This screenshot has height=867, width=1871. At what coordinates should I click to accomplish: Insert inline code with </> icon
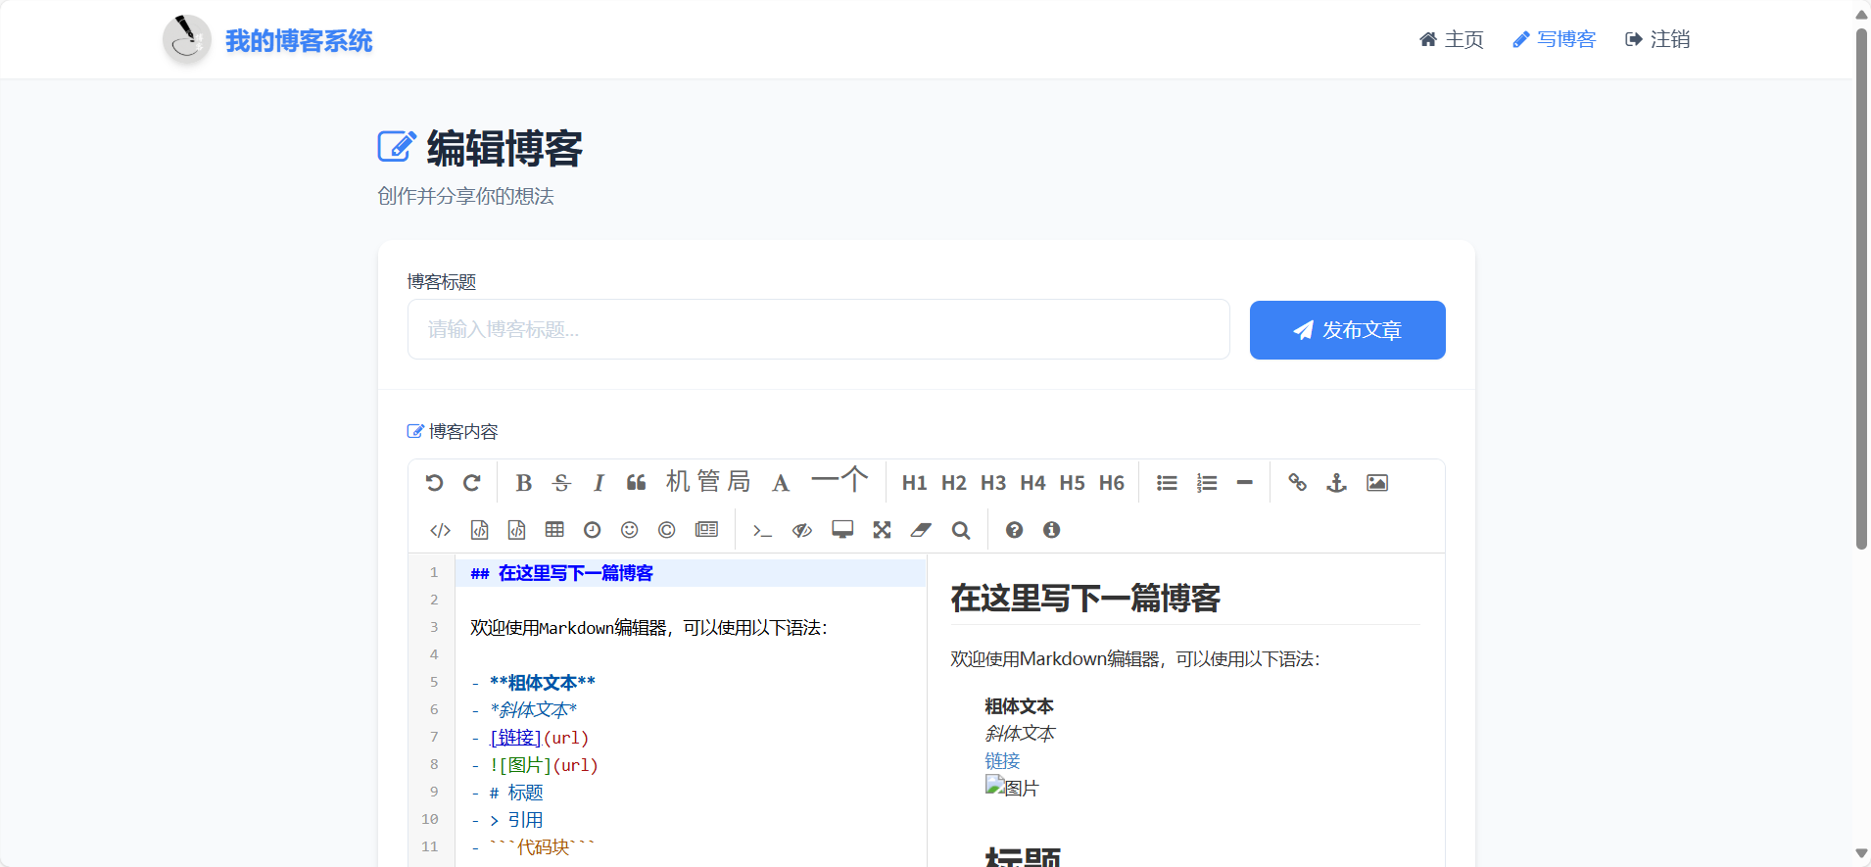(x=440, y=530)
